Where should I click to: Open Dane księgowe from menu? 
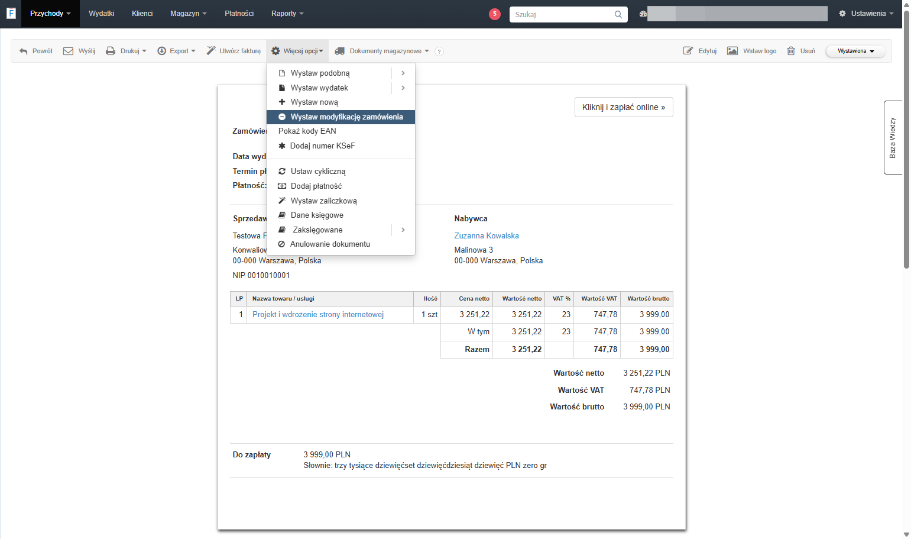[341, 215]
